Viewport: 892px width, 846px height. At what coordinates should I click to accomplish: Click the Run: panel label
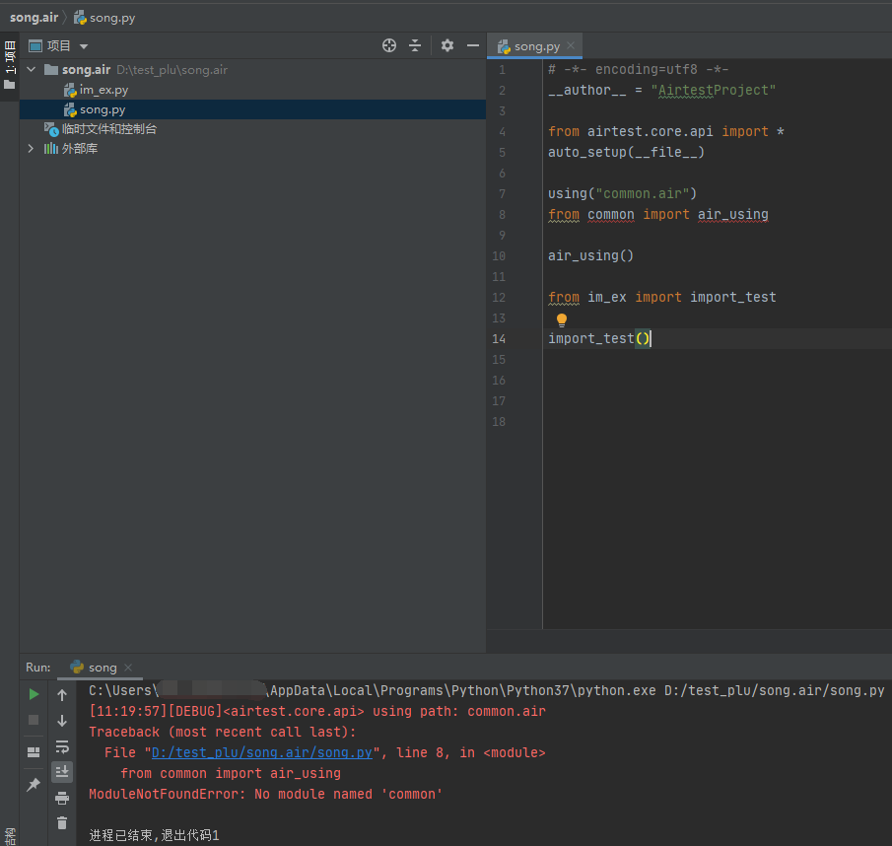click(38, 668)
